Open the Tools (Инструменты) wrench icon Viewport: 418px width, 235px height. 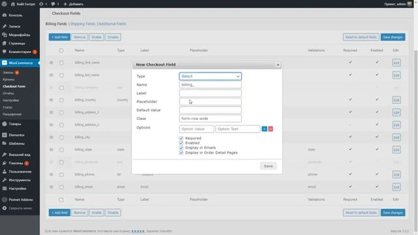(5, 180)
